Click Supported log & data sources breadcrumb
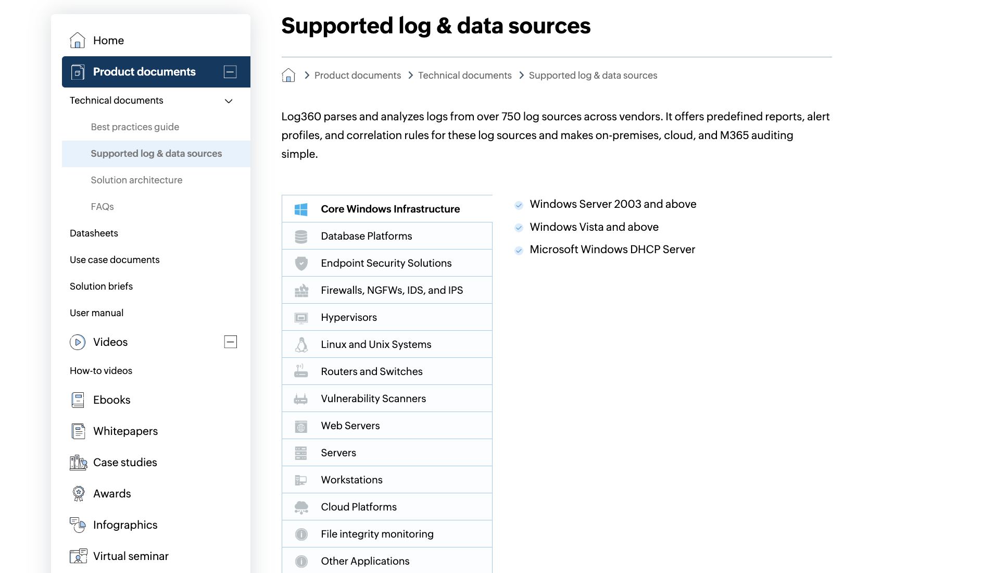This screenshot has width=982, height=573. point(593,76)
